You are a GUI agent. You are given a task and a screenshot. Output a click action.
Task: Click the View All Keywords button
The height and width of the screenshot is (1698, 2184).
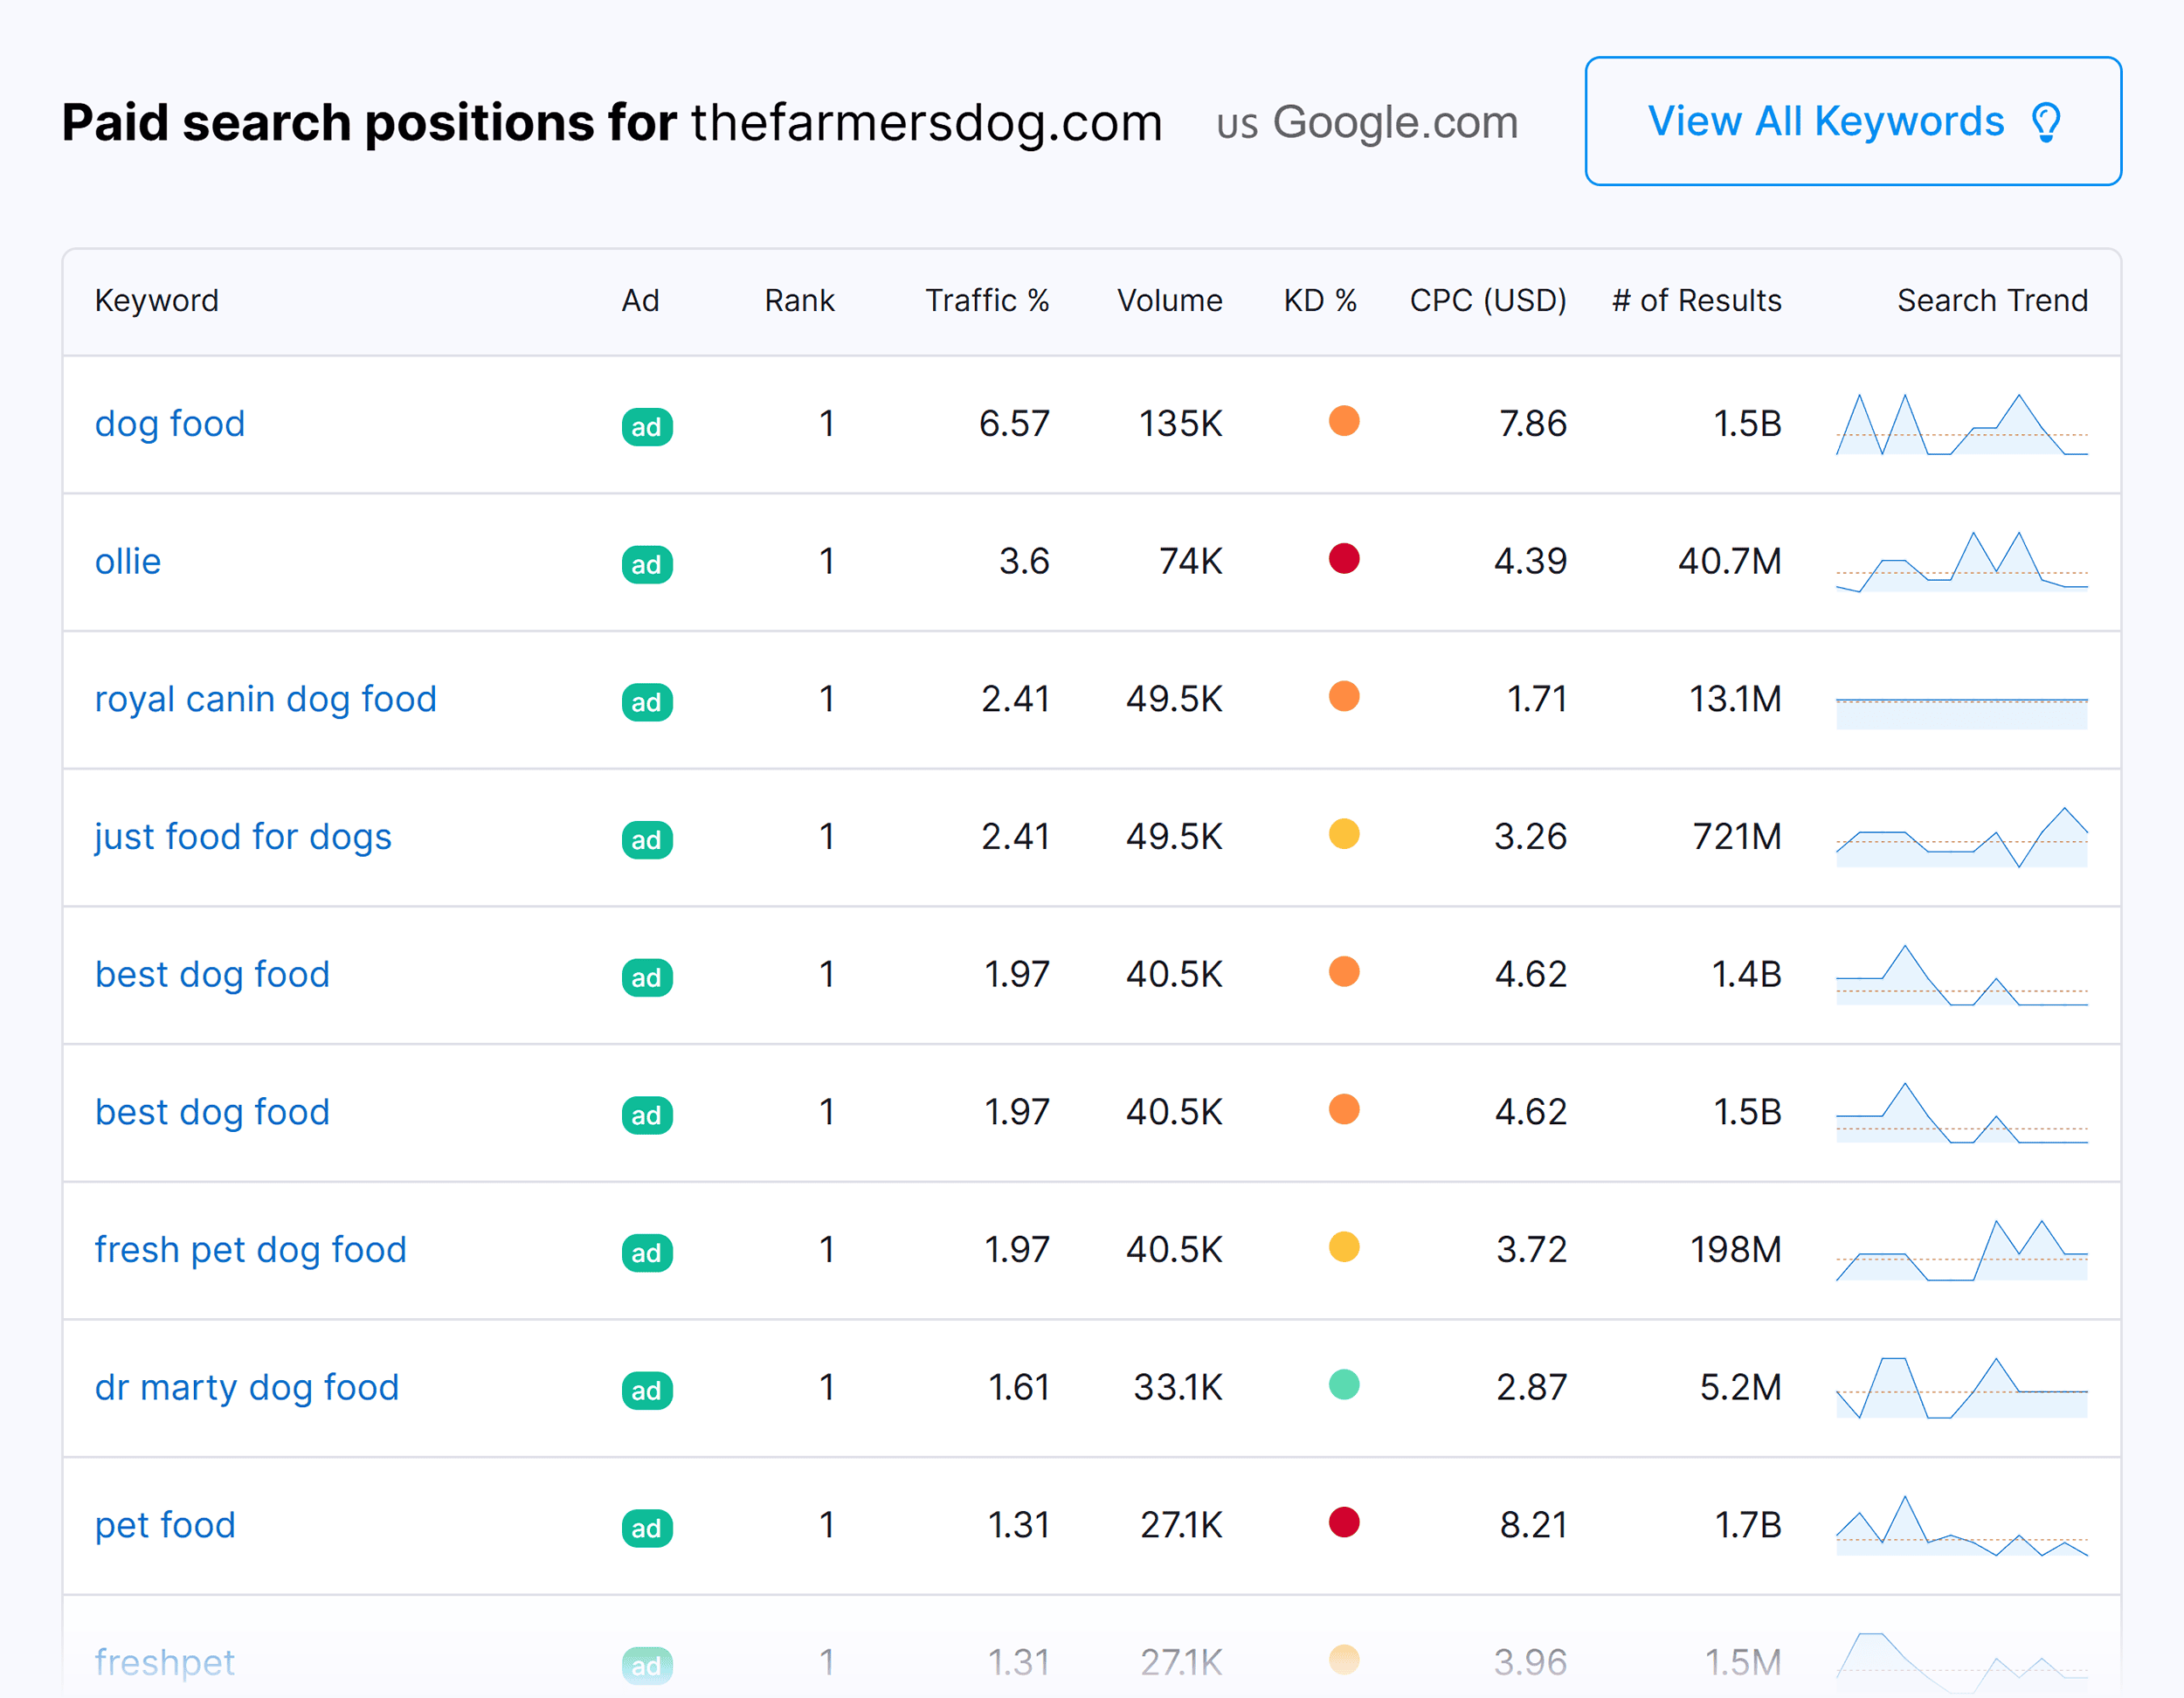tap(1852, 121)
